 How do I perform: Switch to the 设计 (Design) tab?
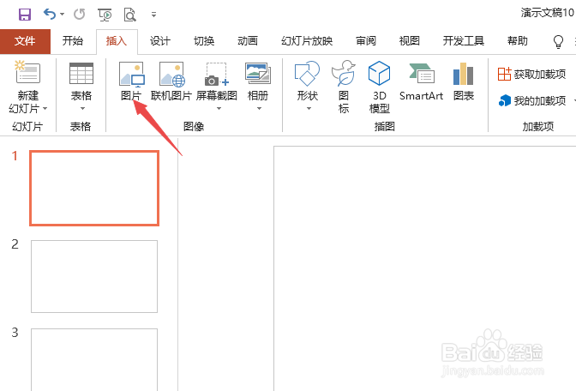(160, 41)
